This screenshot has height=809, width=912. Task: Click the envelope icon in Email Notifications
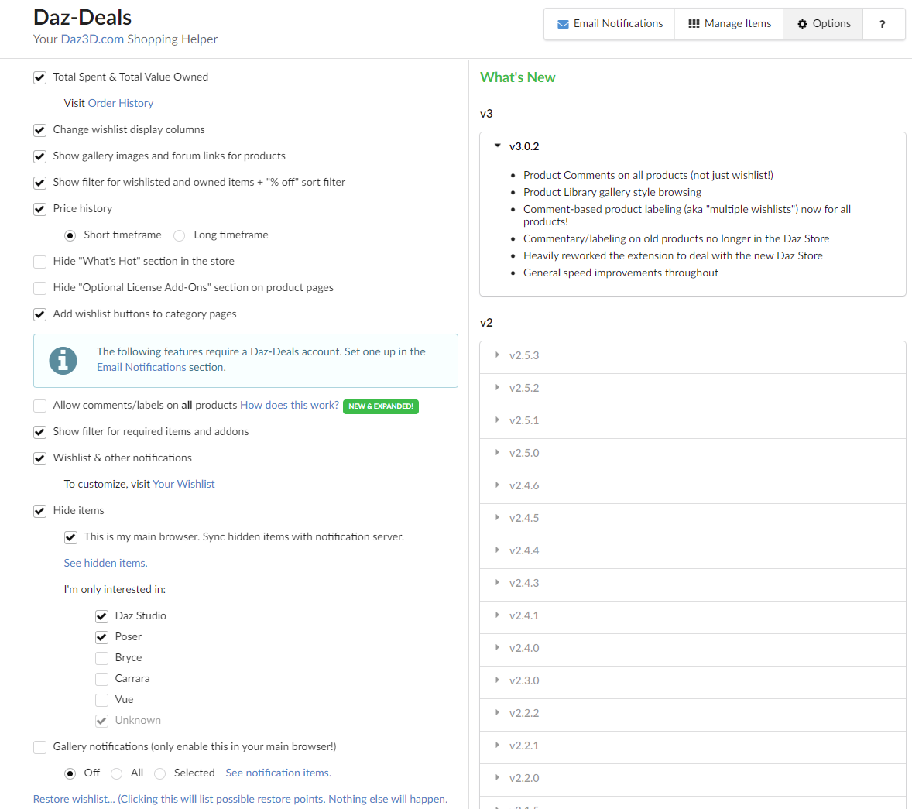[x=563, y=24]
